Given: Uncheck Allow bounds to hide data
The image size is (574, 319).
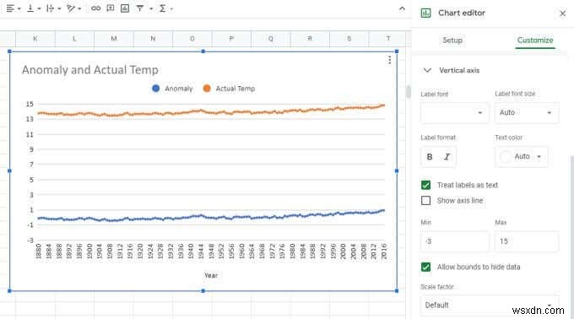Looking at the screenshot, I should coord(425,267).
